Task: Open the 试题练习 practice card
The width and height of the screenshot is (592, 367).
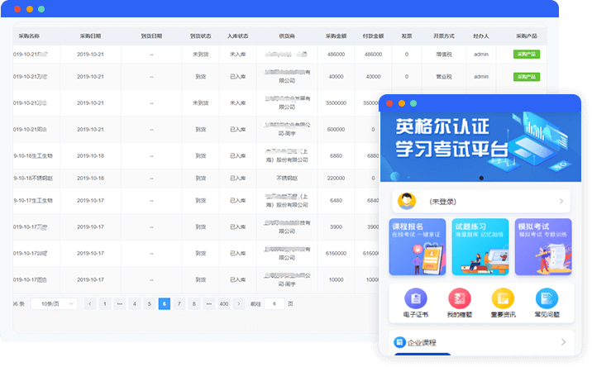Action: coord(480,246)
